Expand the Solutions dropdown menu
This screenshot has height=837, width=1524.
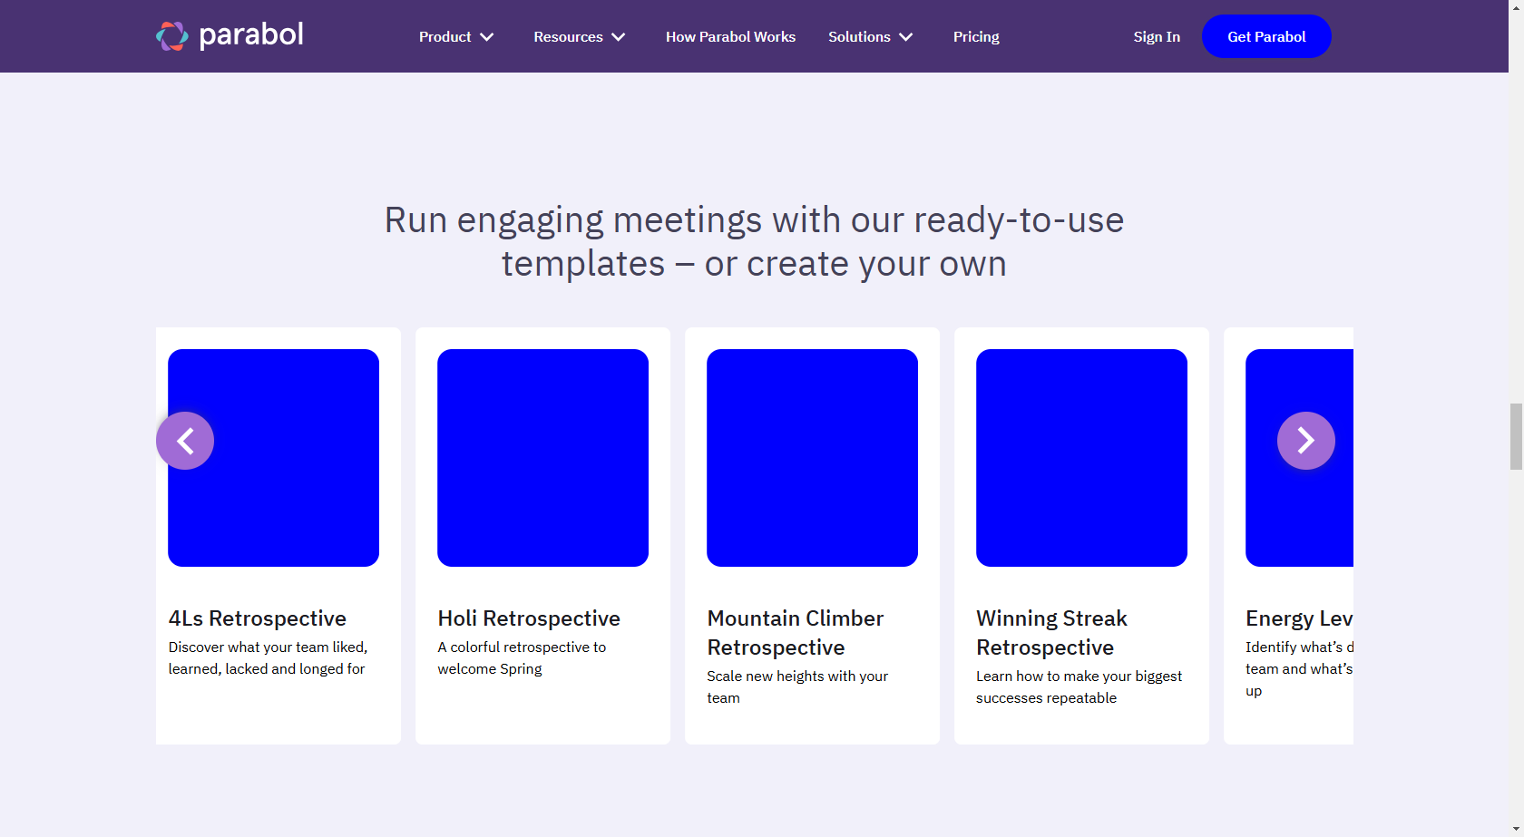click(x=870, y=37)
